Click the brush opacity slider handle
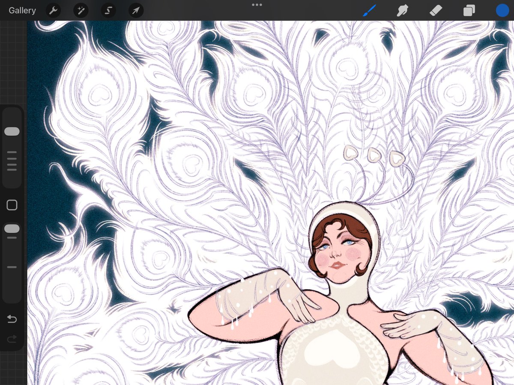 coord(12,229)
